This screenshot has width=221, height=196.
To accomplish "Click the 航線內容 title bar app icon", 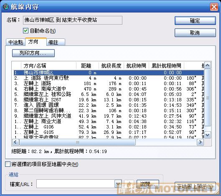I will coord(5,7).
